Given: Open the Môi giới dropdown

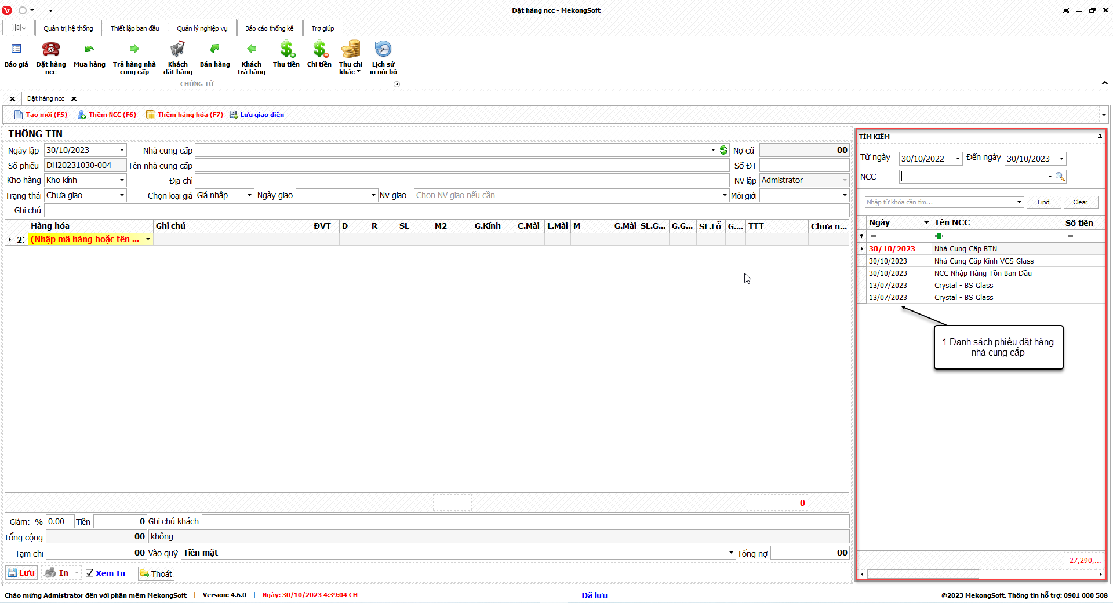Looking at the screenshot, I should pyautogui.click(x=845, y=195).
